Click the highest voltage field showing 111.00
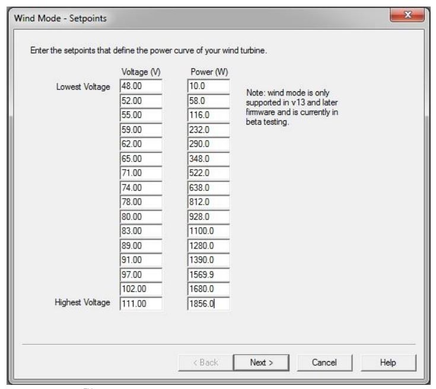Viewport: 436px width, 389px height. coord(141,305)
